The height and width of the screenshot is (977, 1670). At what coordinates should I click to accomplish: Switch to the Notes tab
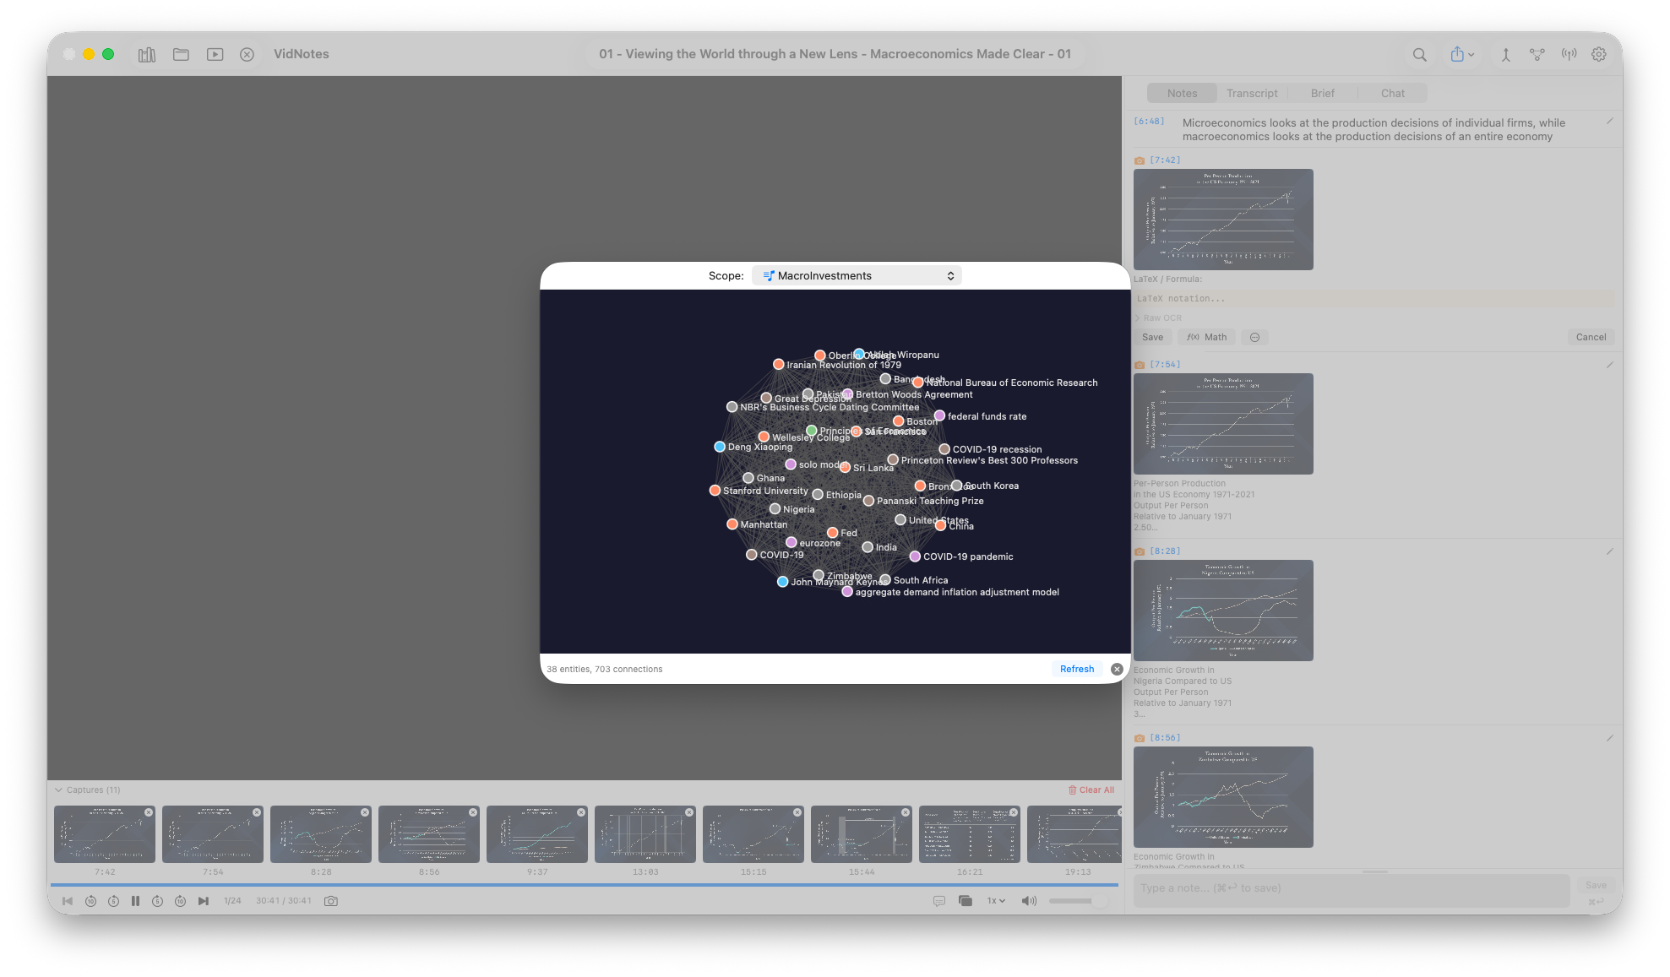(x=1182, y=93)
